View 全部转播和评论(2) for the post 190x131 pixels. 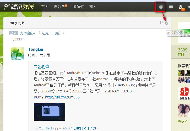click(84, 128)
